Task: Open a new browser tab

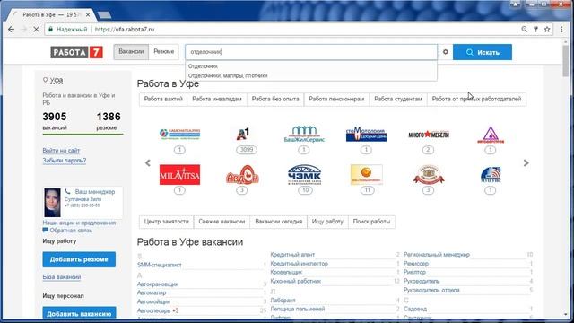Action: (104, 15)
